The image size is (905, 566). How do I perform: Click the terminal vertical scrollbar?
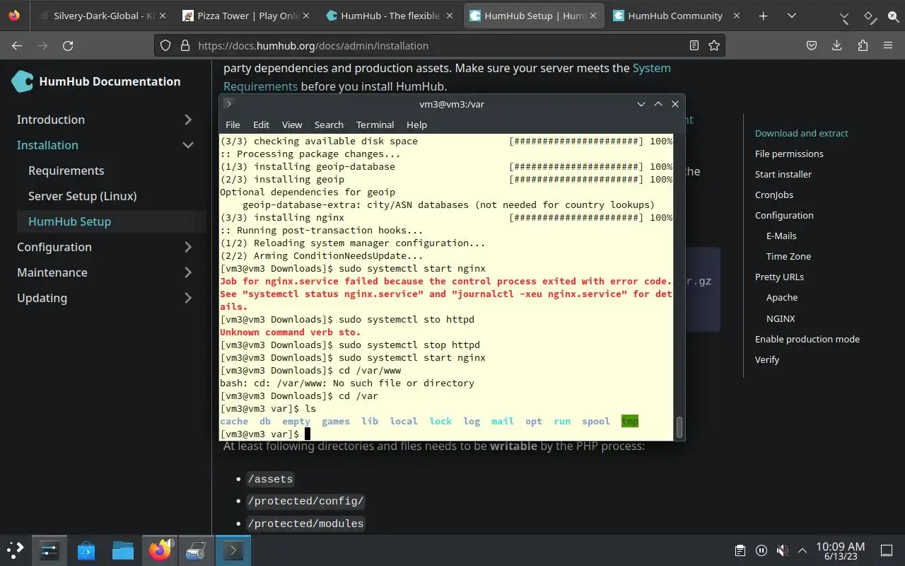click(679, 427)
